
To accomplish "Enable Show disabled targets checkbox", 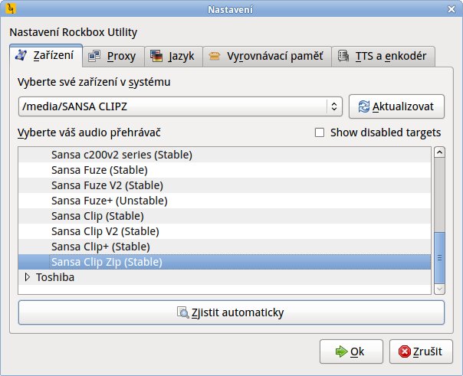I will [320, 132].
